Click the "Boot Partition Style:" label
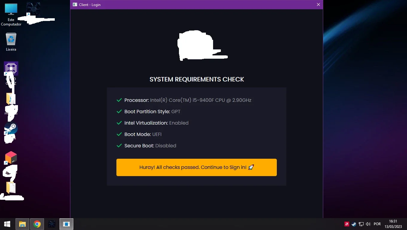The height and width of the screenshot is (230, 407). tap(147, 111)
